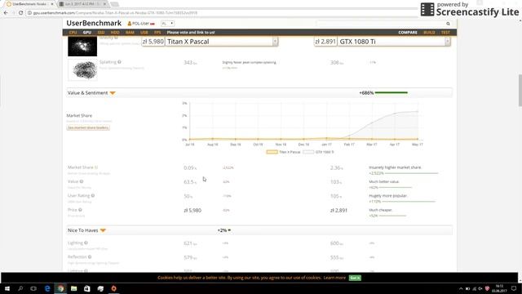Open the Store icon on the taskbar
The width and height of the screenshot is (522, 294).
click(x=87, y=288)
